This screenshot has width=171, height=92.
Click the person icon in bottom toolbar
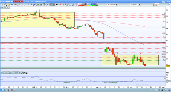[9, 90]
